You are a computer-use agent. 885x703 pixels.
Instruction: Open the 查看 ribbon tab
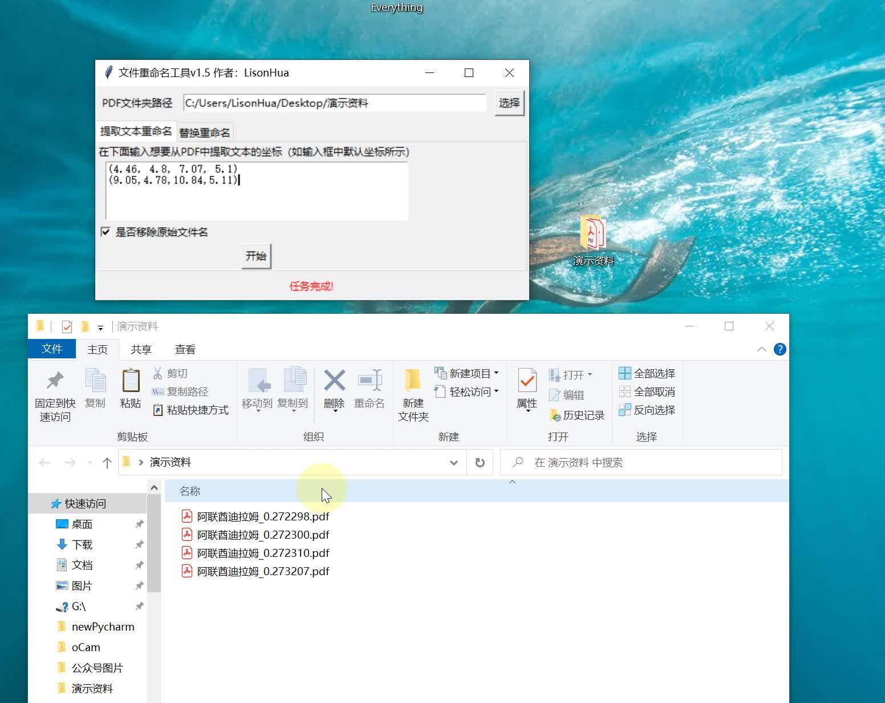[185, 349]
